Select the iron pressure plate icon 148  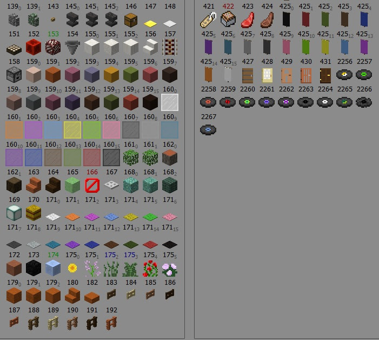(x=170, y=24)
